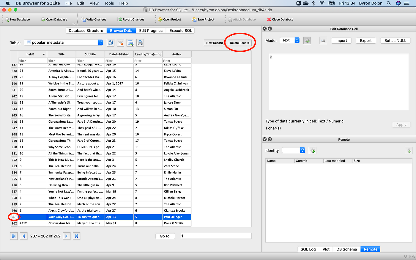The image size is (416, 260).
Task: Click the Open Database toolbar button
Action: pos(54,19)
